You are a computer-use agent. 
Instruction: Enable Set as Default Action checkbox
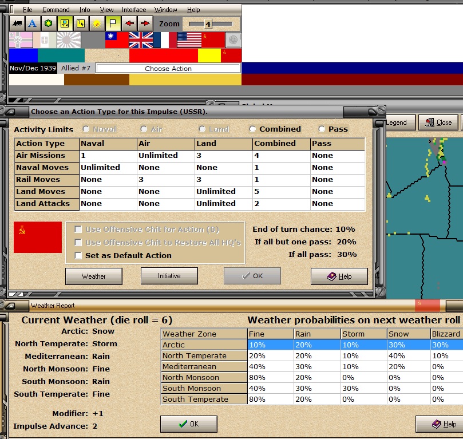(x=78, y=255)
